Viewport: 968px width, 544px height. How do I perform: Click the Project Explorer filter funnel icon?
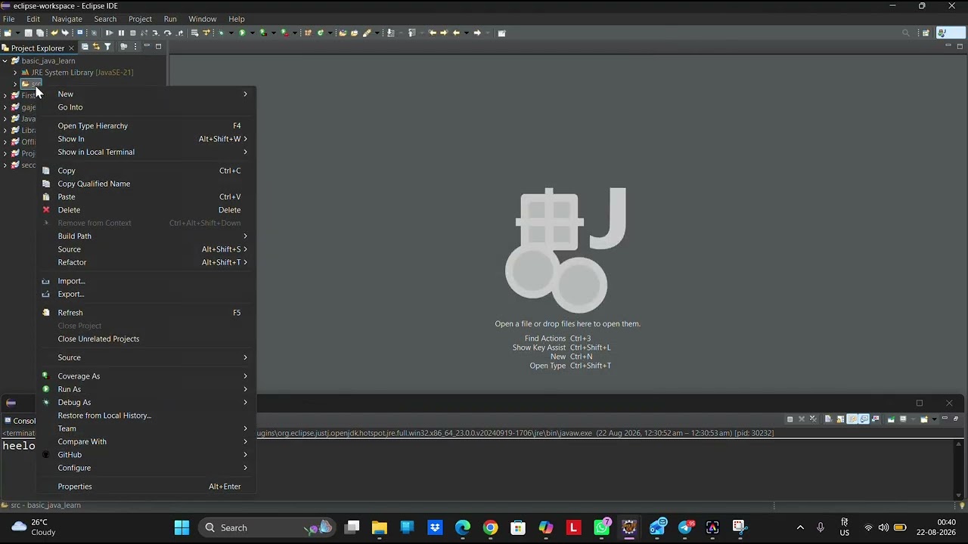click(x=107, y=47)
